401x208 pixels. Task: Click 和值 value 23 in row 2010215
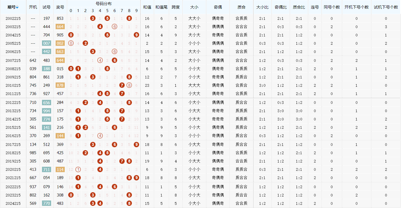click(147, 85)
